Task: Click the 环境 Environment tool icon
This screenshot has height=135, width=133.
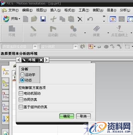Action: pos(12,31)
